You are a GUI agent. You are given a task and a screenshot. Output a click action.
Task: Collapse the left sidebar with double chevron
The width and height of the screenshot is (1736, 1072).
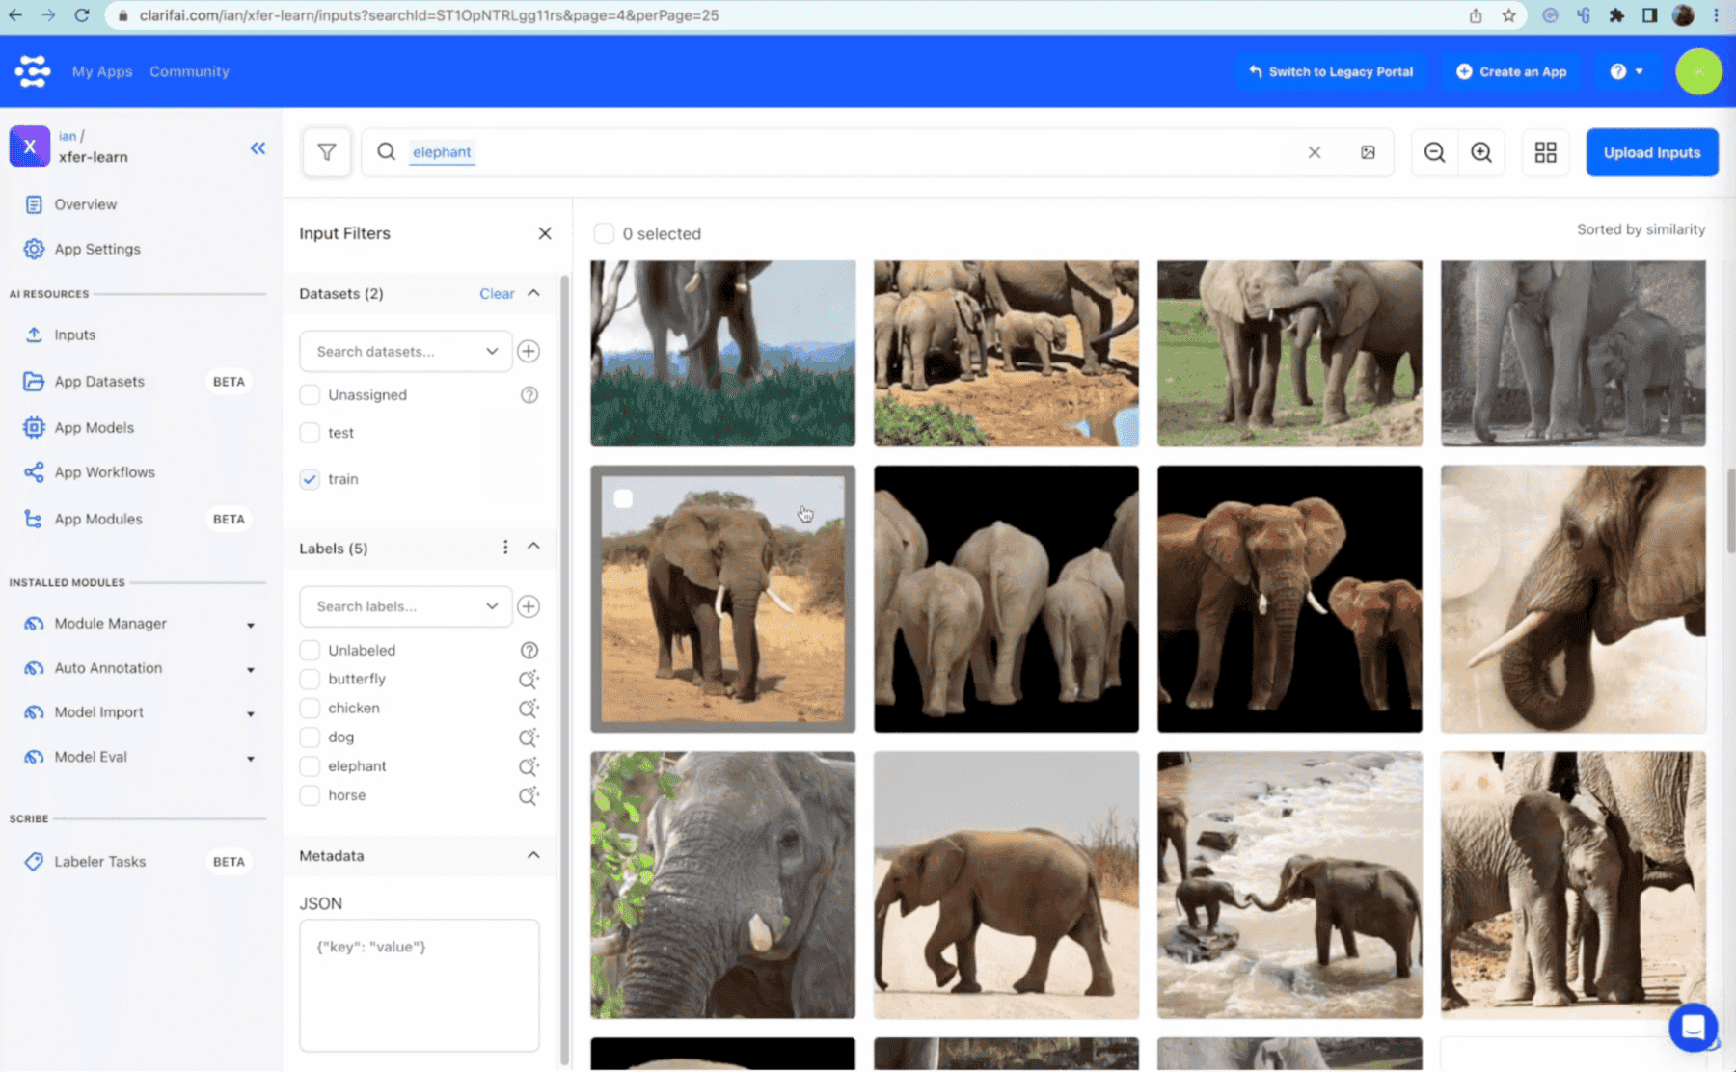[258, 147]
